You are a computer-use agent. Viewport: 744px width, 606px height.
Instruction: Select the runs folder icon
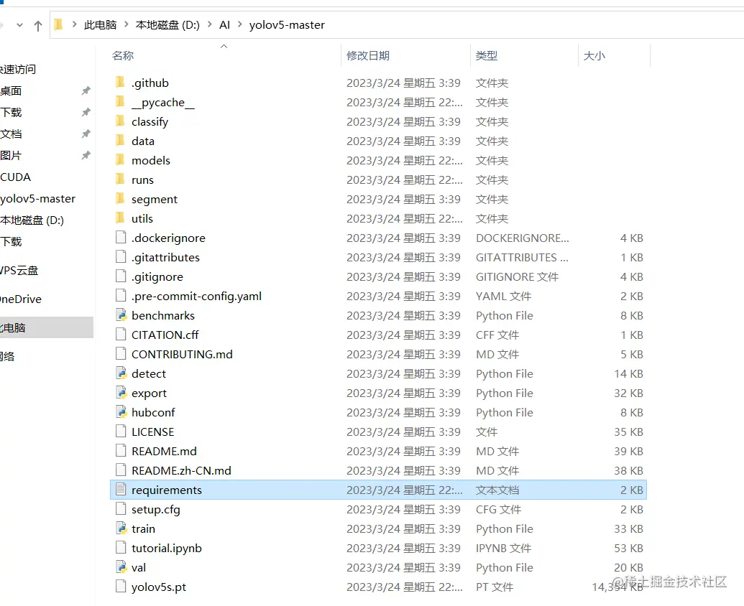point(121,180)
